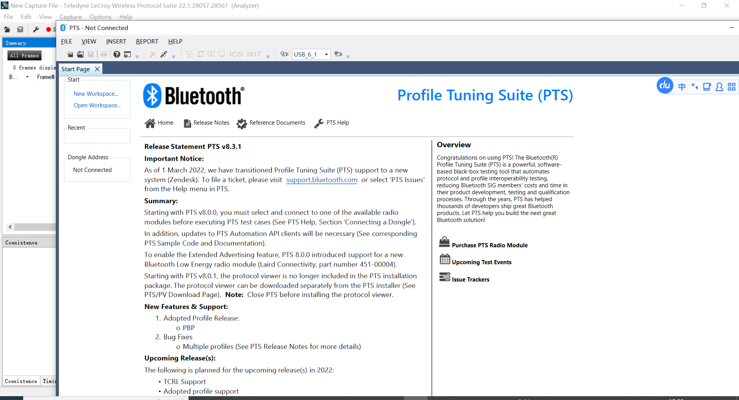This screenshot has height=400, width=739.
Task: Click the open folder icon in Analyzer toolbar
Action: tap(7, 29)
